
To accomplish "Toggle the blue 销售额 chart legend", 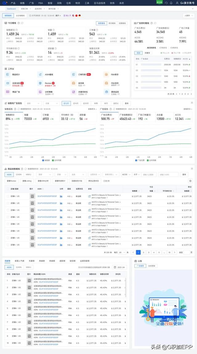I will 46,160.
